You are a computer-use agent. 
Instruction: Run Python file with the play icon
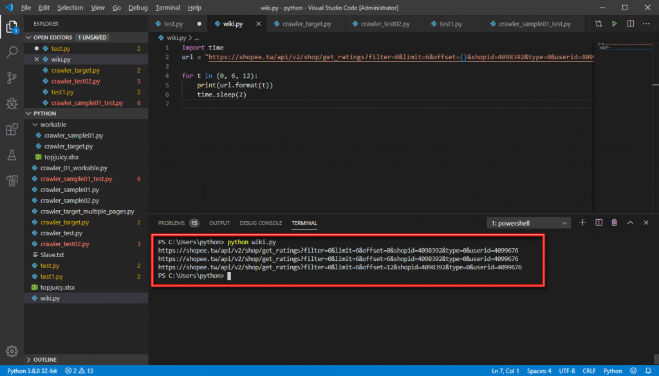[x=614, y=24]
